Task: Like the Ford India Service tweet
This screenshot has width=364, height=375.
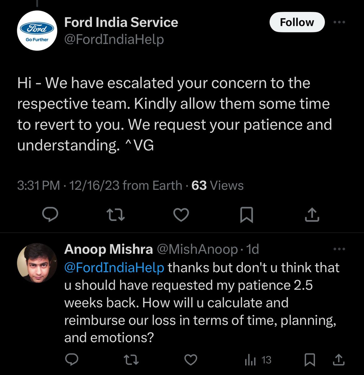Action: tap(181, 215)
